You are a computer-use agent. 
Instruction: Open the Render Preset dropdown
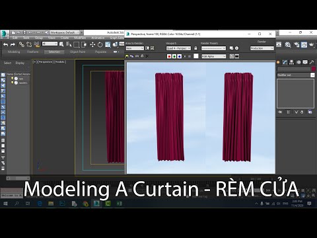(x=213, y=48)
